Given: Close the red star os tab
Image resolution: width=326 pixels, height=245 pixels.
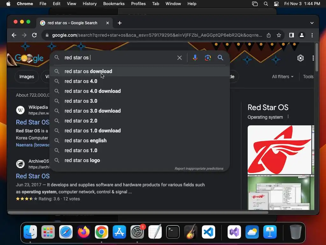Looking at the screenshot, I should pos(108,23).
